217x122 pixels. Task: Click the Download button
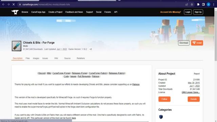click(184, 43)
